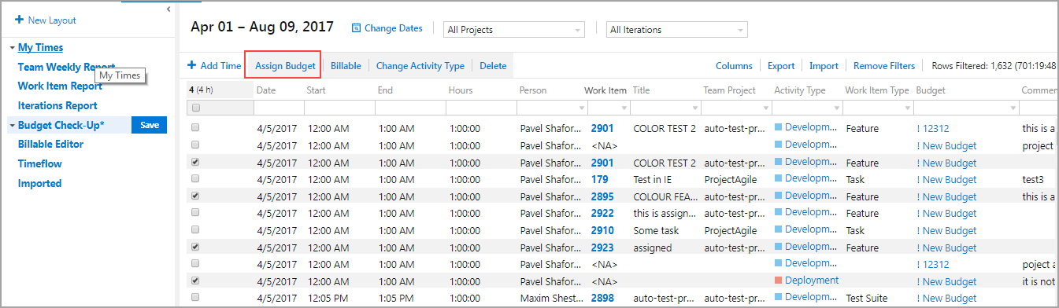1059x308 pixels.
Task: Click the blue activity swatch in row 179
Action: coord(778,178)
